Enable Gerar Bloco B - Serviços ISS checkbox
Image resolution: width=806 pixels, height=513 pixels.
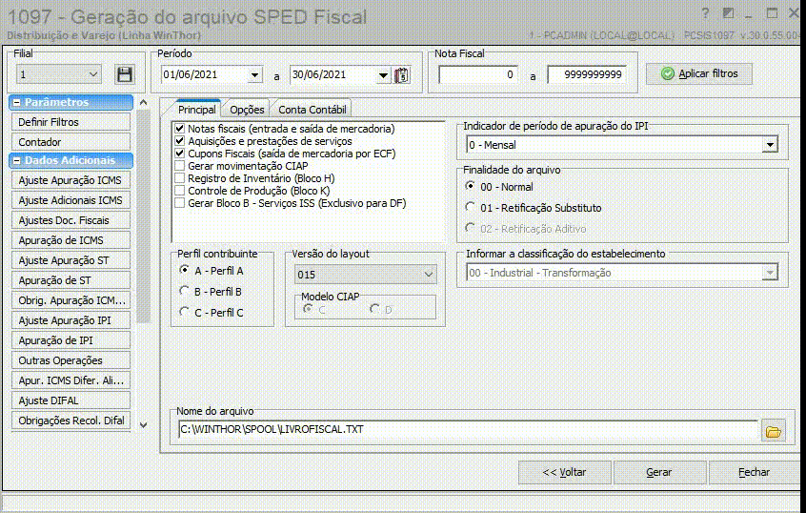pyautogui.click(x=179, y=203)
